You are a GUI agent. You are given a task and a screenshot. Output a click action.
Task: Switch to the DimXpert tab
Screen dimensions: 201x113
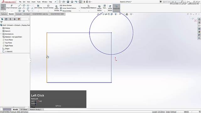tap(27, 14)
